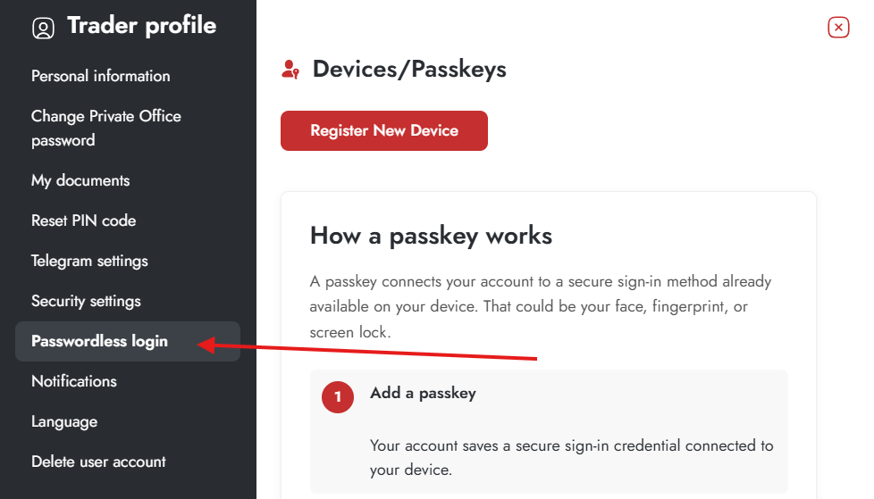Choose the Language menu entry
Screen dimensions: 874x499
click(x=64, y=421)
